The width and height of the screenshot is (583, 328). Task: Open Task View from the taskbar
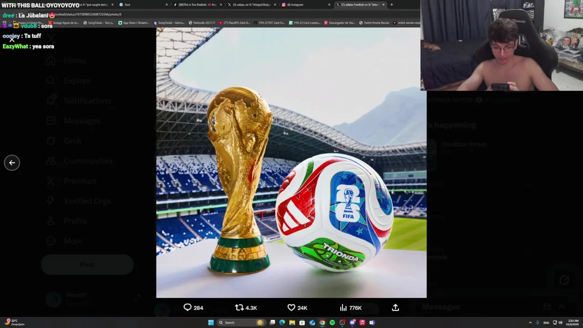(x=272, y=323)
